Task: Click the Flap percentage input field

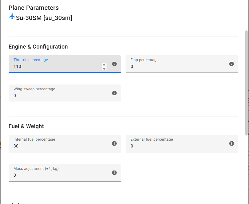Action: click(x=179, y=66)
